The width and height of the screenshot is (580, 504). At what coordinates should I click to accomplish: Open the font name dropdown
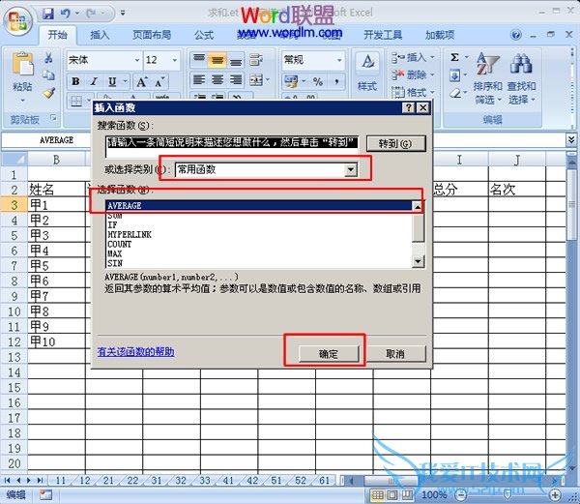pos(137,60)
